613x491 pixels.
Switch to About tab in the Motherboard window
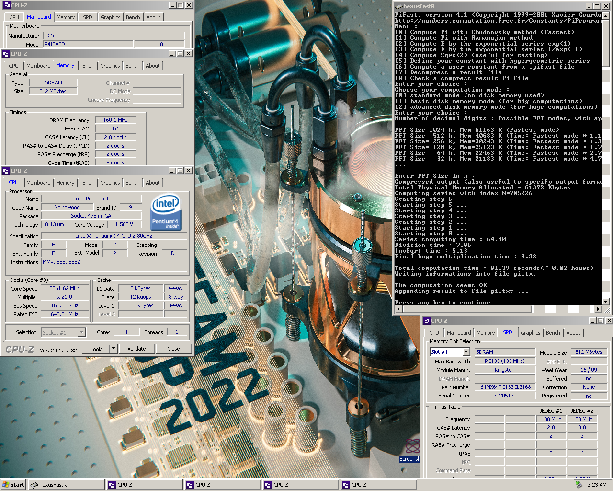pyautogui.click(x=153, y=17)
